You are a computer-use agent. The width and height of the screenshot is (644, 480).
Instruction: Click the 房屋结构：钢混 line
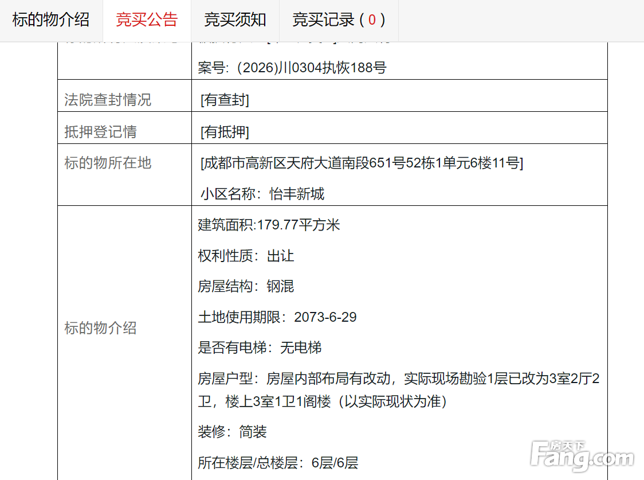(246, 286)
